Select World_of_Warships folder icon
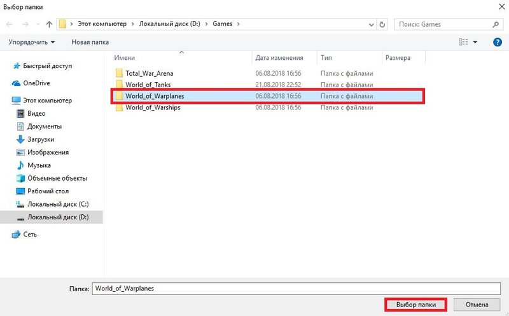Viewport: 509px width, 316px height. coord(119,107)
